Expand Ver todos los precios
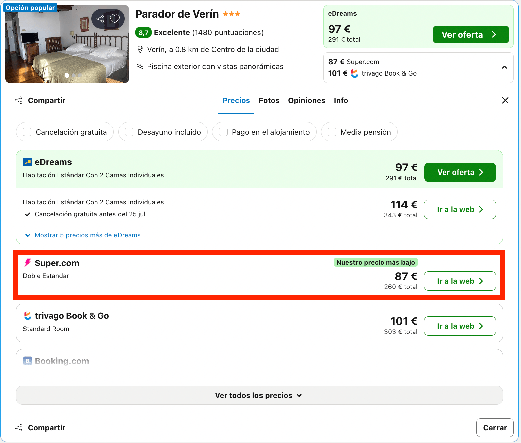This screenshot has height=443, width=521. (x=259, y=395)
